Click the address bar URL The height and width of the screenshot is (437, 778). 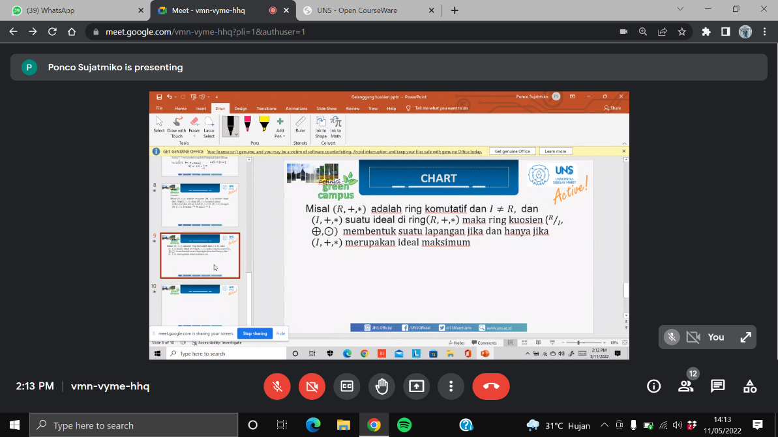[205, 32]
